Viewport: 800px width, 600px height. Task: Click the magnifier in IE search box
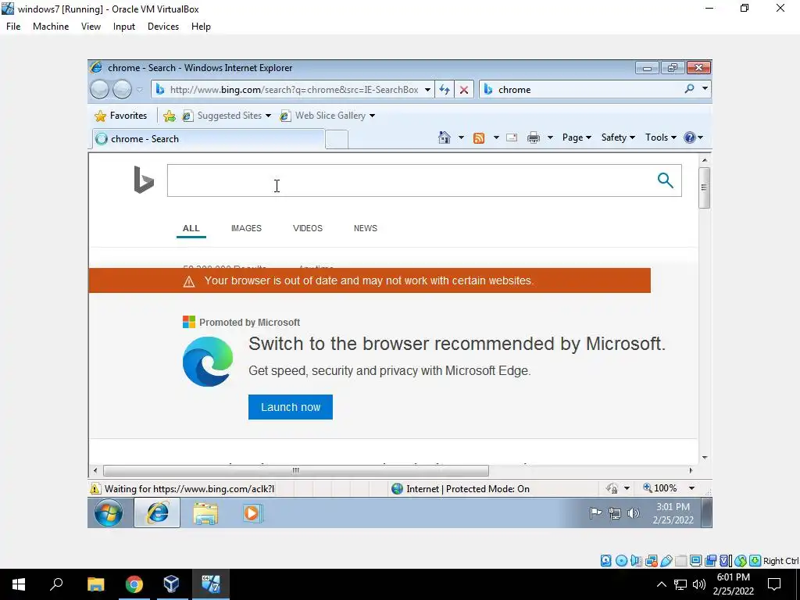[x=689, y=89]
